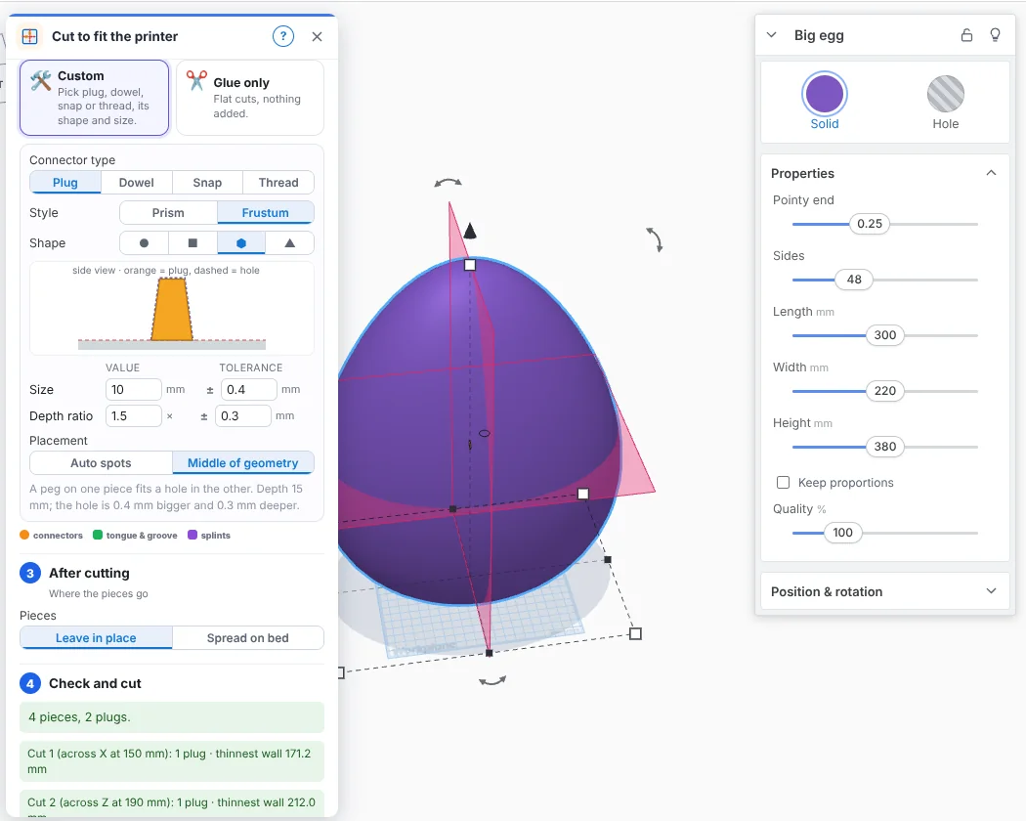This screenshot has width=1026, height=821.
Task: Select Spread on bed for pieces
Action: [x=248, y=637]
